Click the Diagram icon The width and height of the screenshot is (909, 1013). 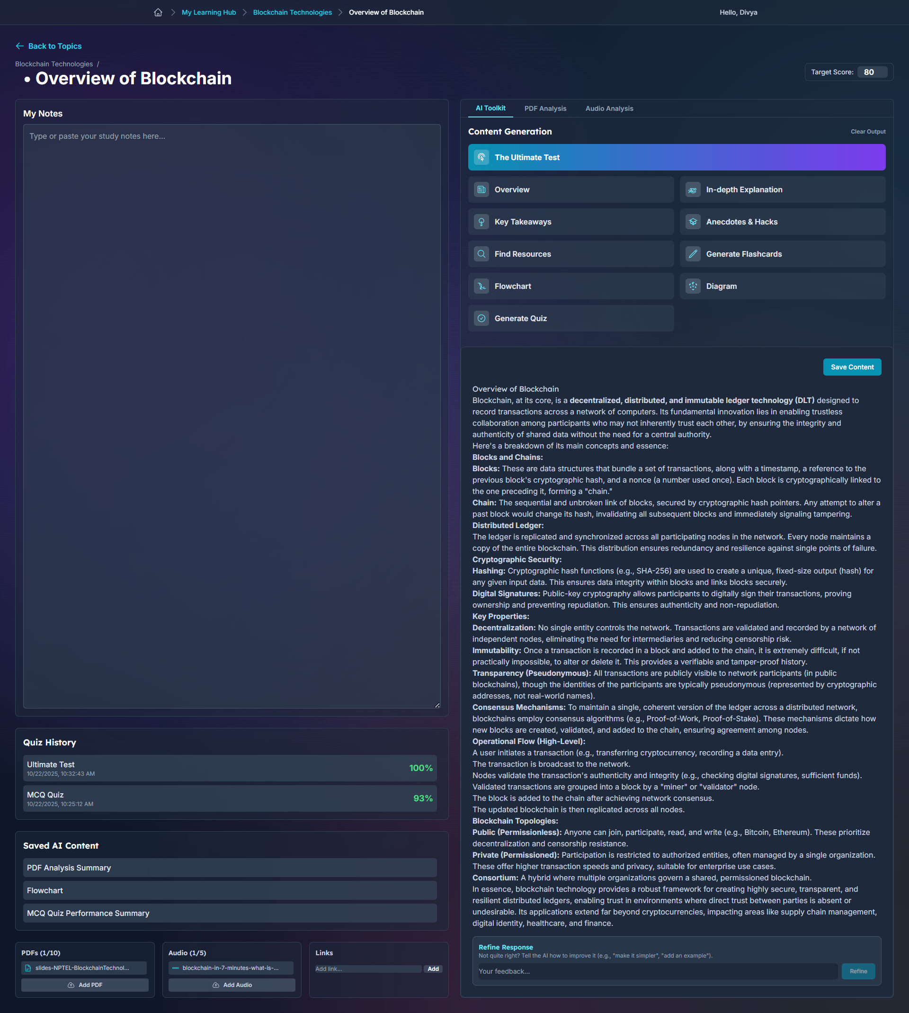tap(693, 286)
